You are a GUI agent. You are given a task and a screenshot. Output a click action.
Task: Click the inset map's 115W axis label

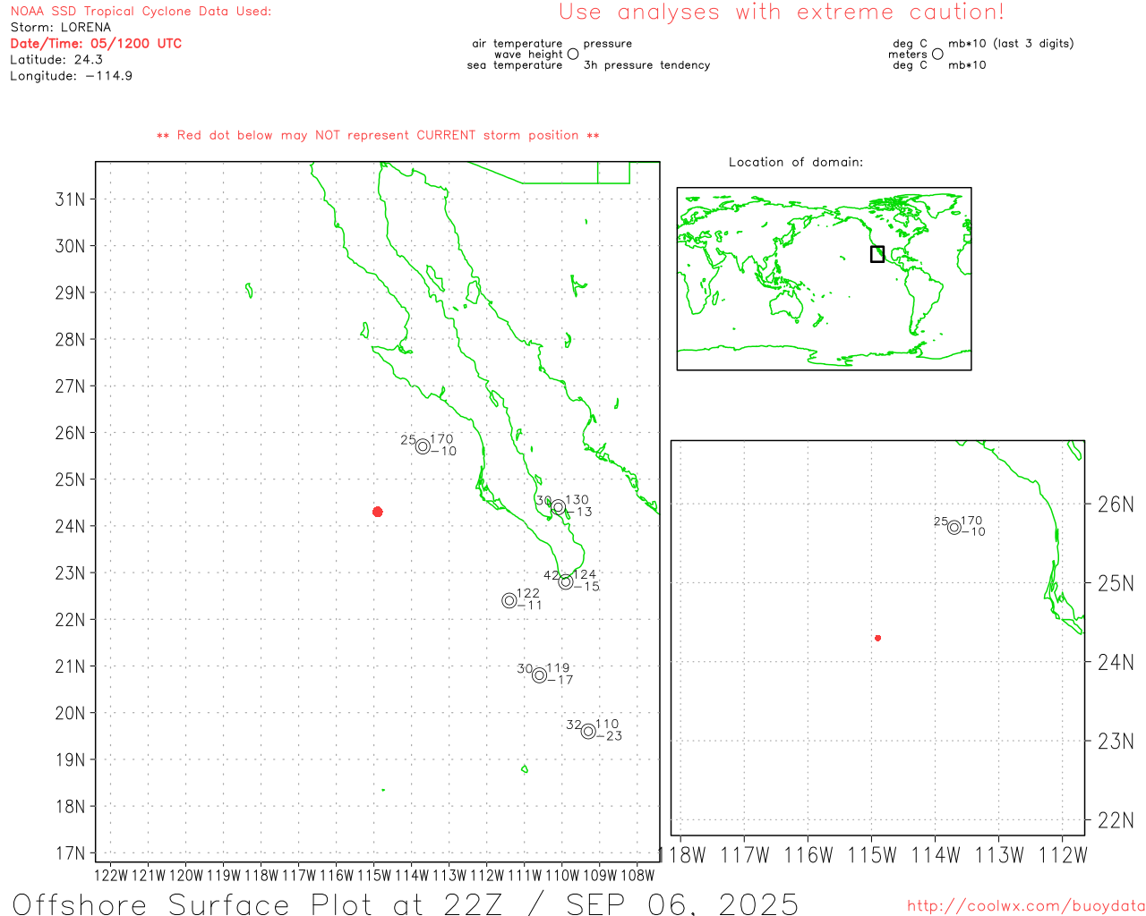[x=872, y=855]
